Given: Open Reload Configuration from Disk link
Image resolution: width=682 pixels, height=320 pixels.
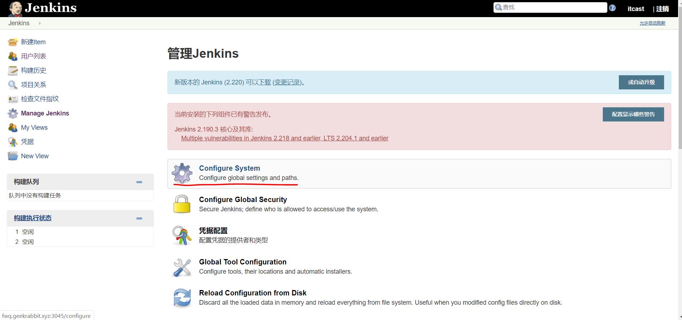Looking at the screenshot, I should coord(253,293).
